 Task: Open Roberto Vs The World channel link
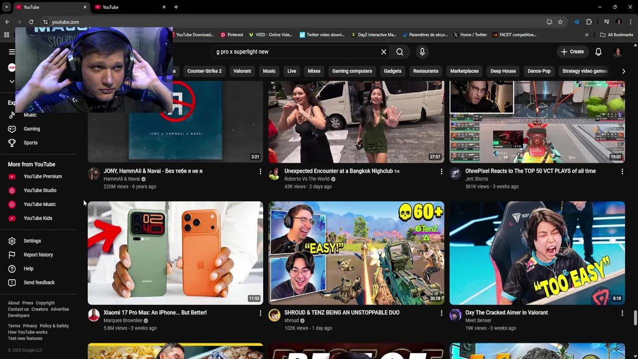coord(307,179)
